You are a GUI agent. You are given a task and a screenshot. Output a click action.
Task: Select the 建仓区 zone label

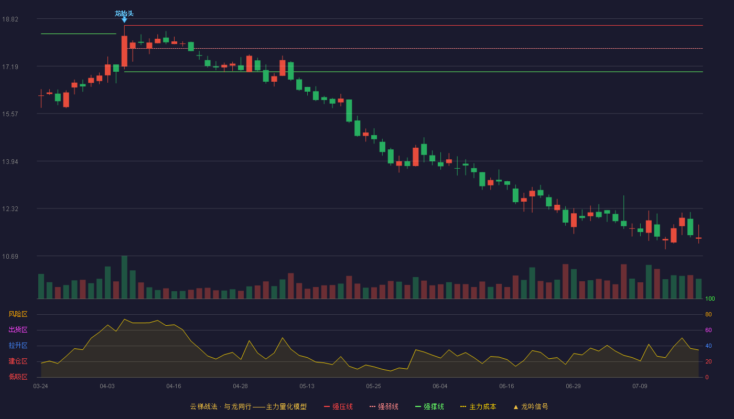click(18, 361)
